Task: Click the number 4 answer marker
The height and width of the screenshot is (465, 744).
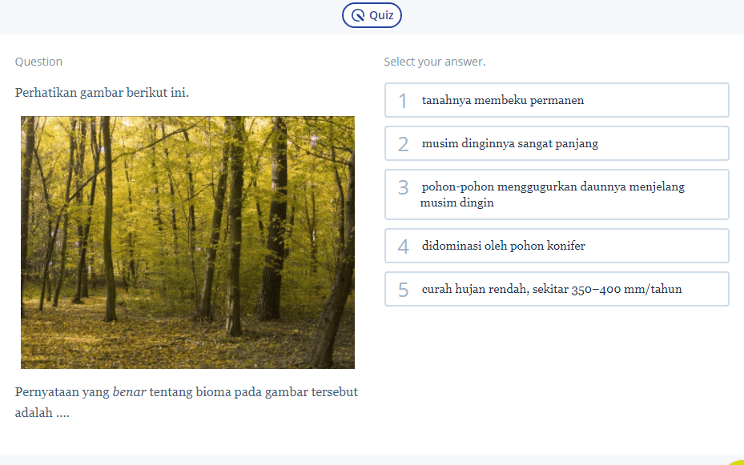Action: click(x=403, y=247)
